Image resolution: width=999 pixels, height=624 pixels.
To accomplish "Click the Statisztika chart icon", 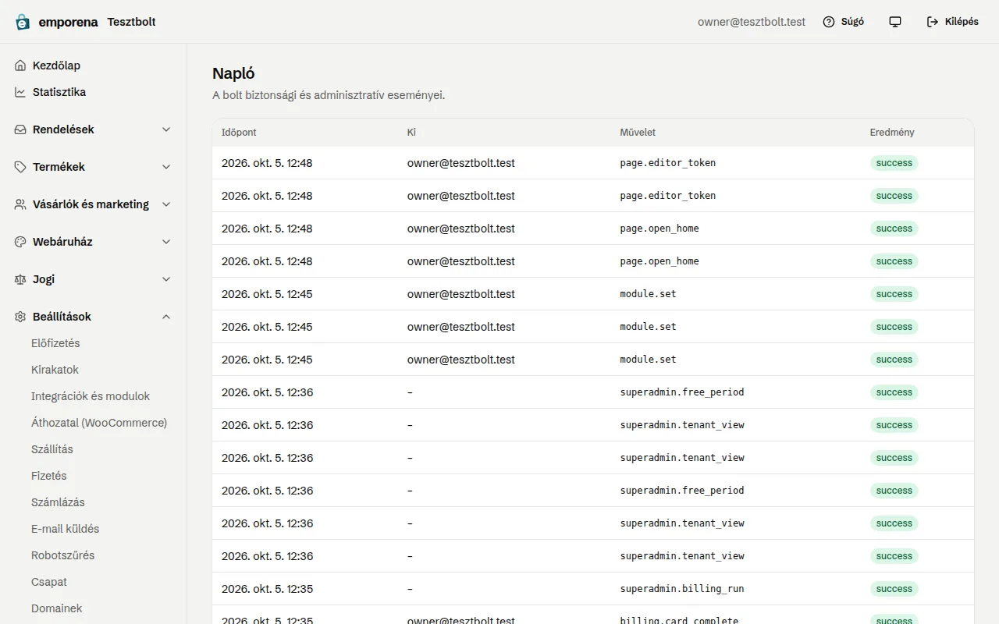I will 20,92.
